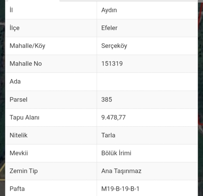Viewport: 203px width, 196px height.
Task: Select the Tapu Alanı label
Action: click(25, 118)
